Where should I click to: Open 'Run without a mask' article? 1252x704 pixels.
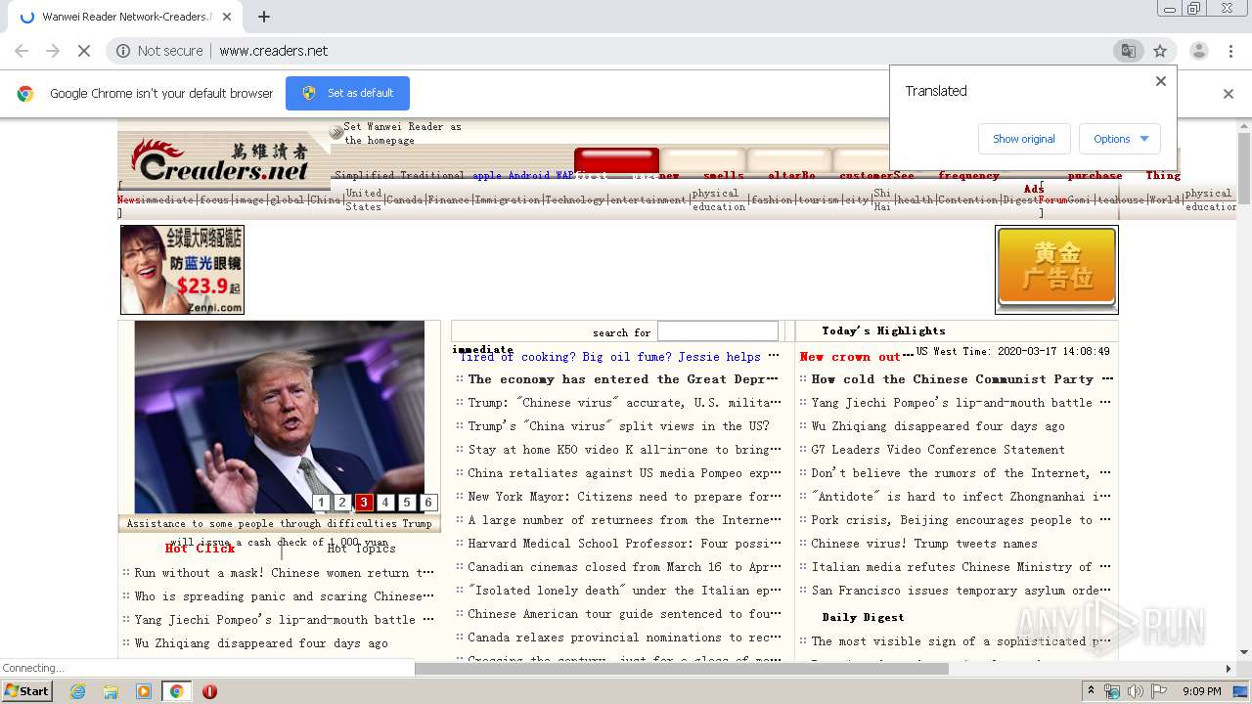pos(285,573)
